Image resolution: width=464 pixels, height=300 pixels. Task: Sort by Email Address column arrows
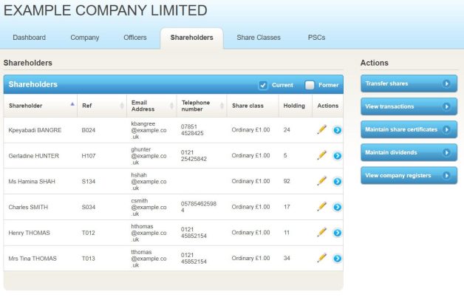tap(172, 106)
